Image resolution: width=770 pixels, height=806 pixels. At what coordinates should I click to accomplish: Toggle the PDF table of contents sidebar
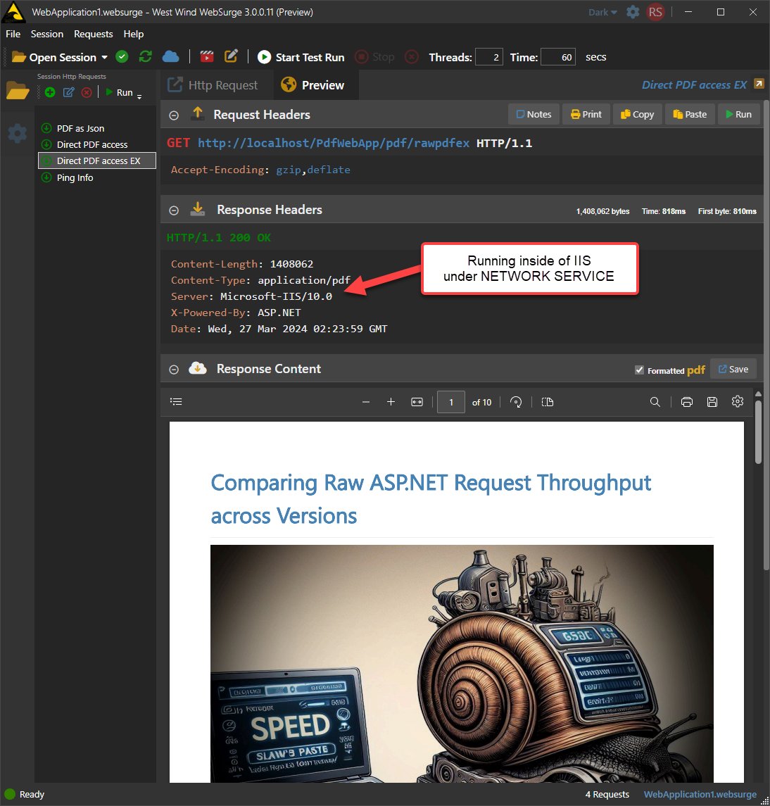pyautogui.click(x=176, y=401)
